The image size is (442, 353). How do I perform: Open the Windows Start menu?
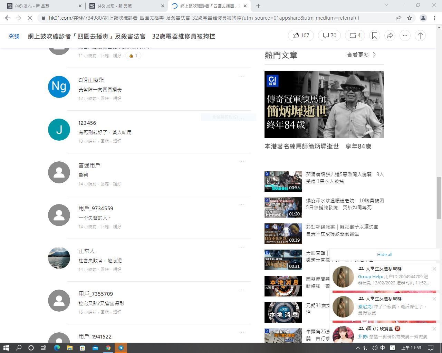tap(6, 348)
